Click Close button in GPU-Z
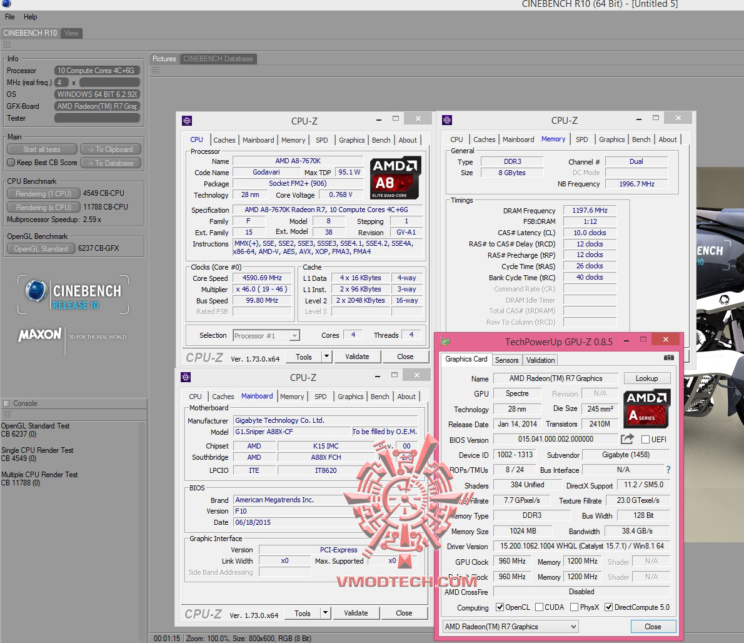744x643 pixels. pyautogui.click(x=653, y=626)
